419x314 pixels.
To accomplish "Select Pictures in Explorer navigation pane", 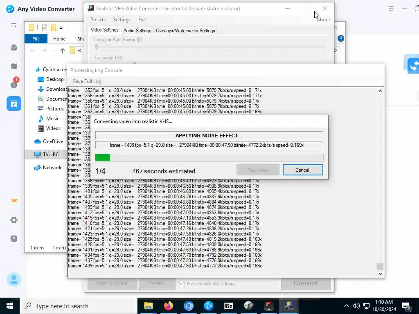I will pos(50,109).
